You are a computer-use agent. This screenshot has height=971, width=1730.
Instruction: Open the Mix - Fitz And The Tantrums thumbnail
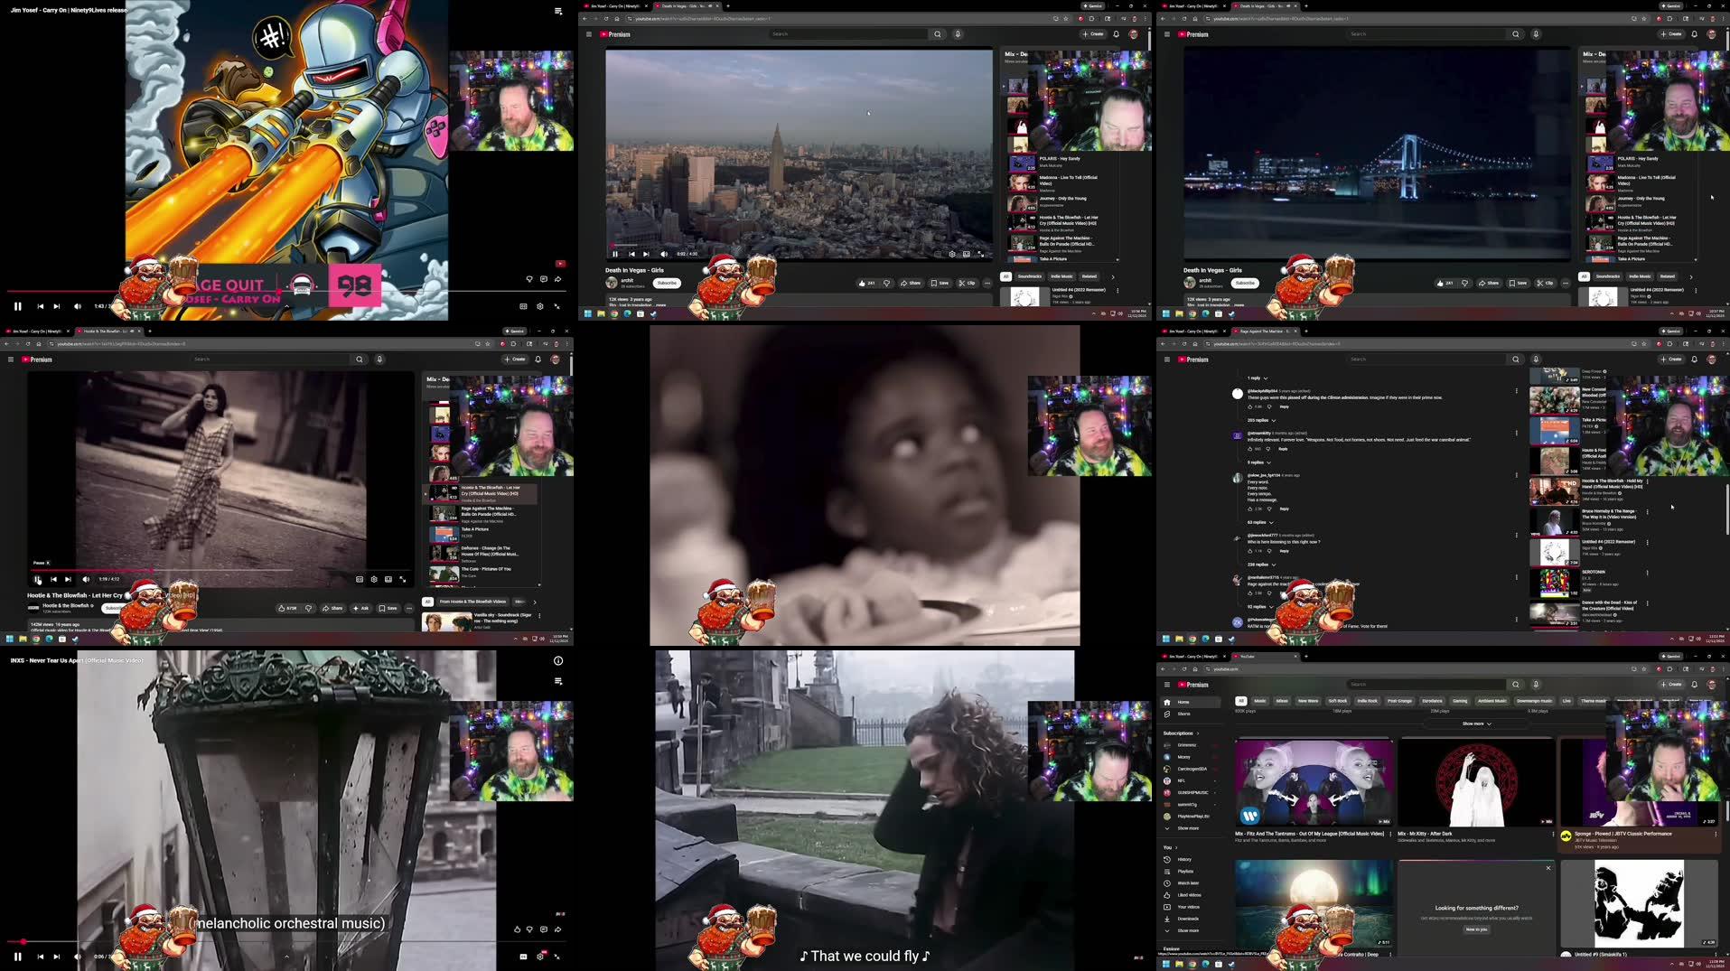click(1313, 781)
